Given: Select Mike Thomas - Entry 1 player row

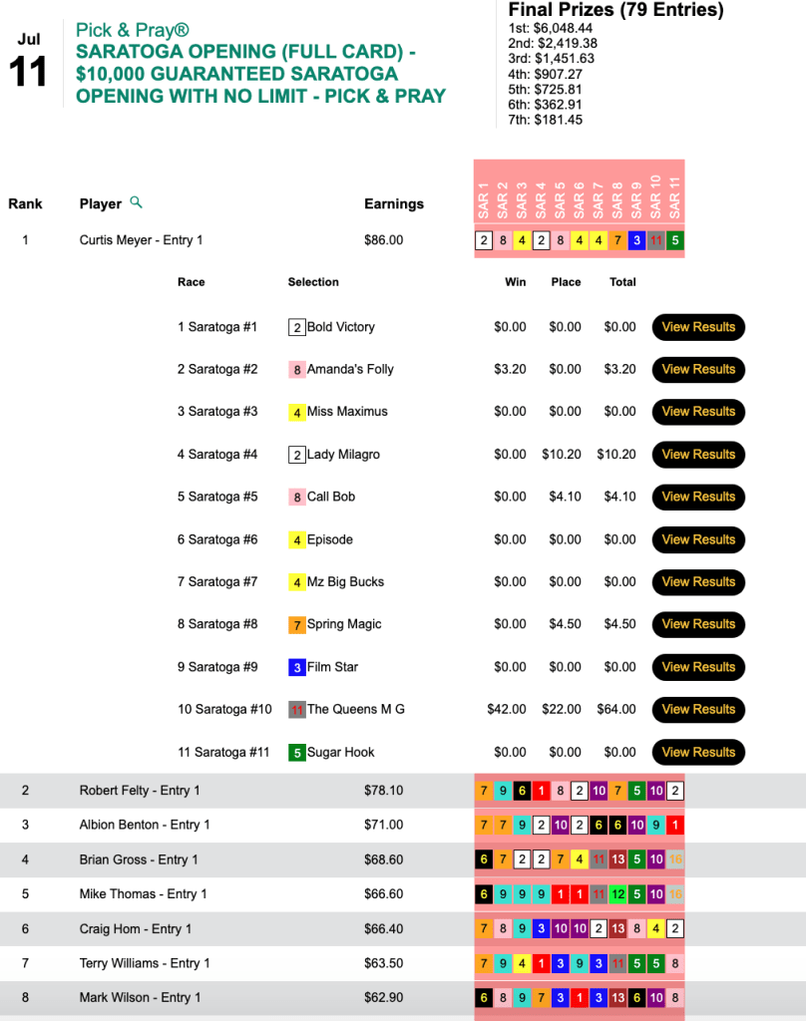Looking at the screenshot, I should click(144, 894).
